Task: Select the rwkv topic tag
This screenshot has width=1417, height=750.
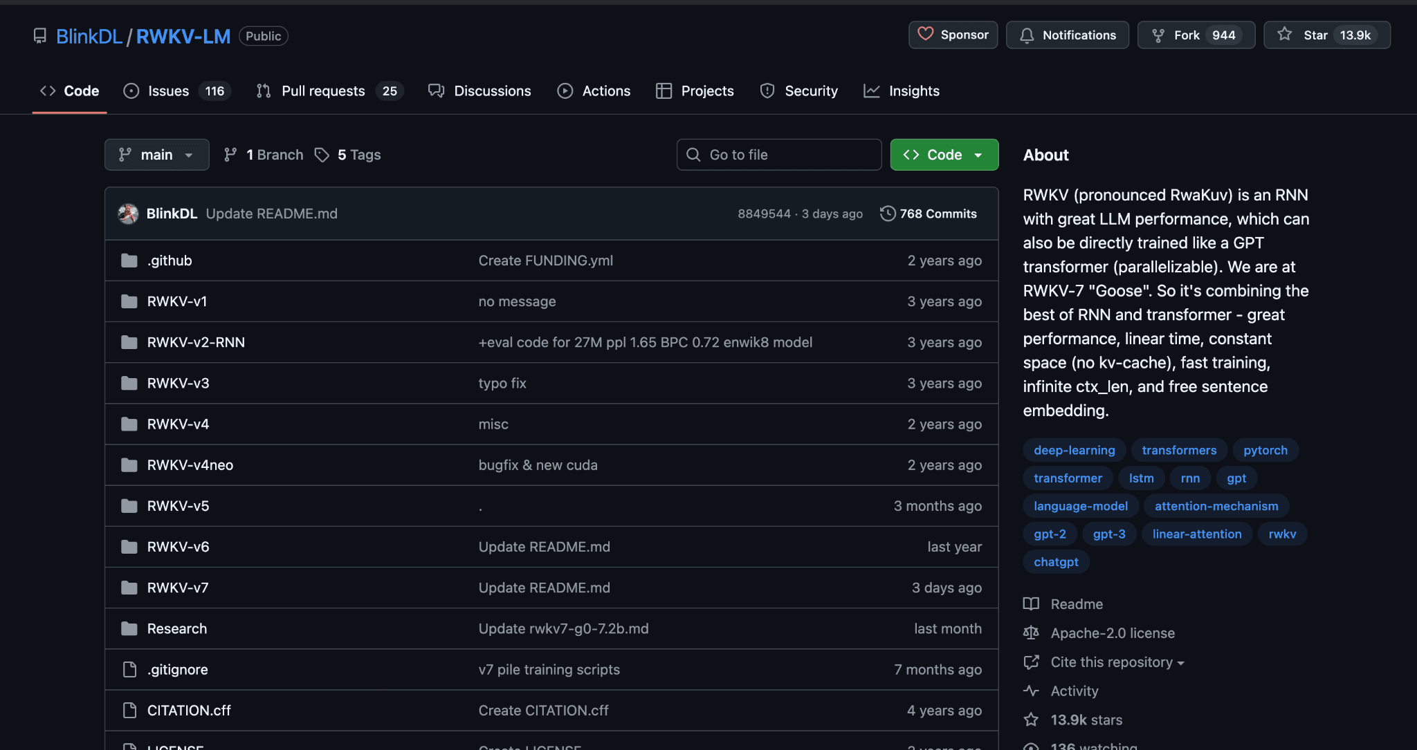Action: click(1282, 534)
